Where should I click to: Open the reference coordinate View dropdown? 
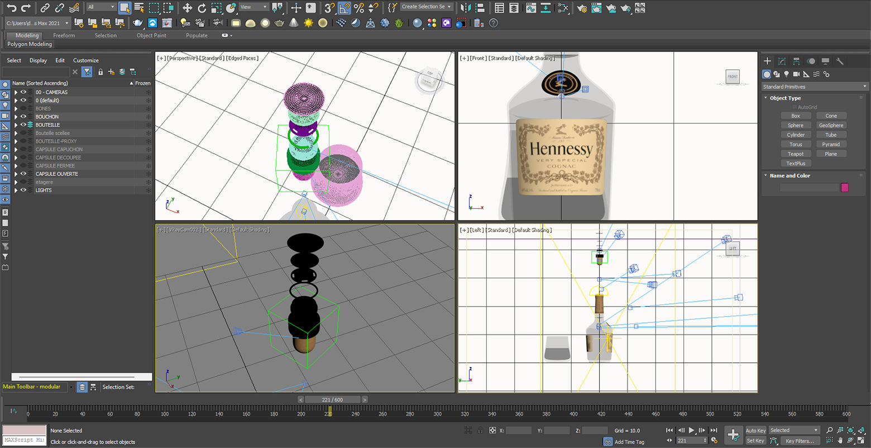[x=253, y=7]
